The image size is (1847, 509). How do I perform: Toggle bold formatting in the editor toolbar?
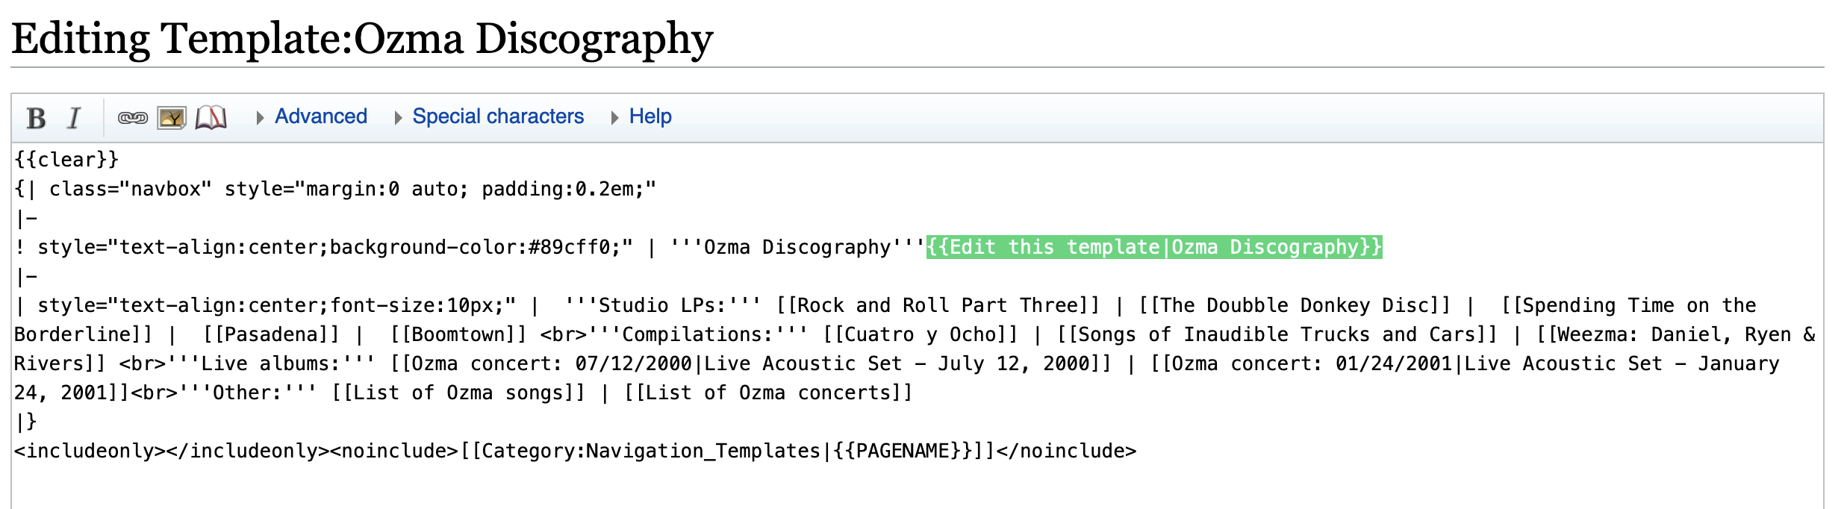point(36,118)
